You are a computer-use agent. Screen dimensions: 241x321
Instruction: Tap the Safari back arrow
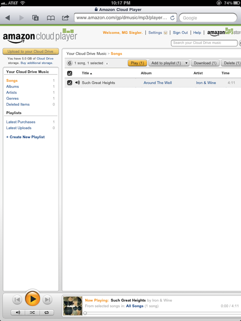point(8,18)
